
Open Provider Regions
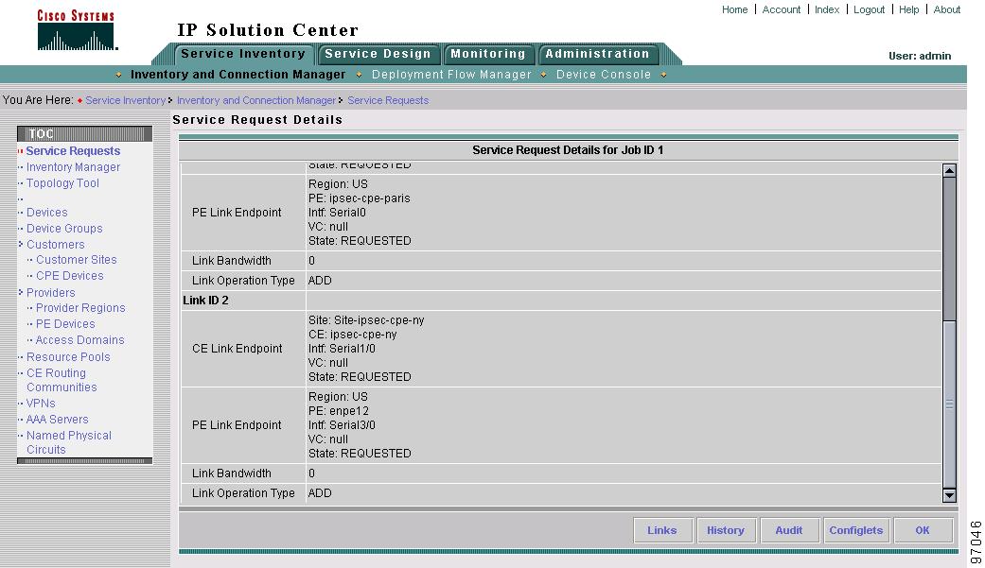(x=80, y=308)
